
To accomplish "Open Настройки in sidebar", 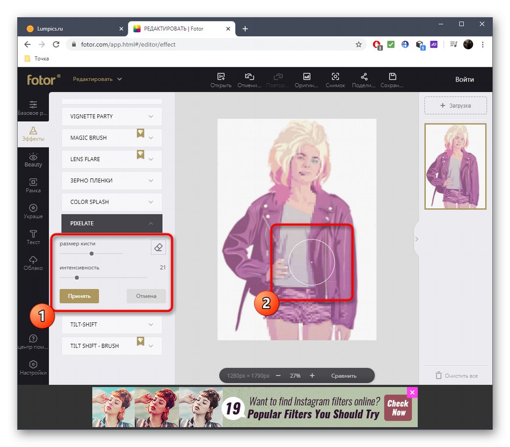I will (33, 368).
